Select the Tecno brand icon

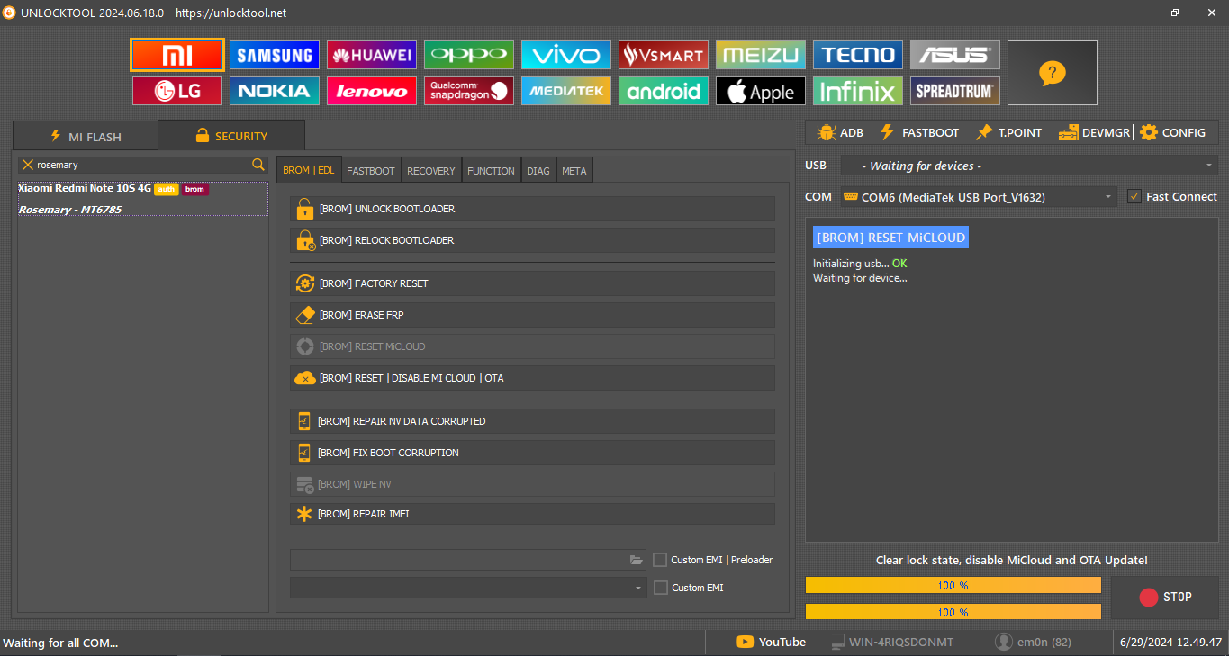tap(858, 55)
